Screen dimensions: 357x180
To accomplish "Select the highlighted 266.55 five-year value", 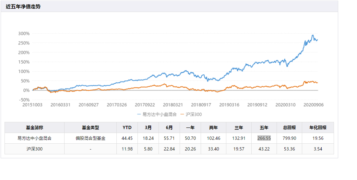I will point(264,138).
